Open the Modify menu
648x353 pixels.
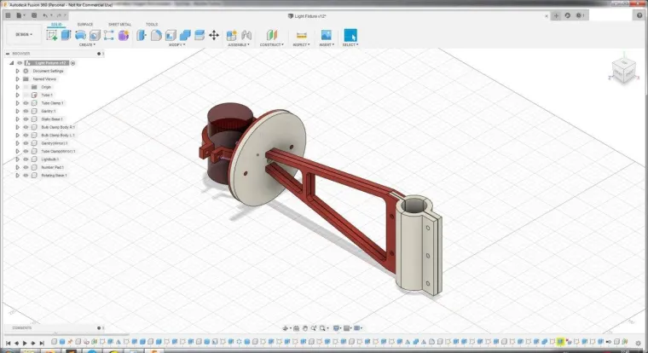click(x=176, y=44)
